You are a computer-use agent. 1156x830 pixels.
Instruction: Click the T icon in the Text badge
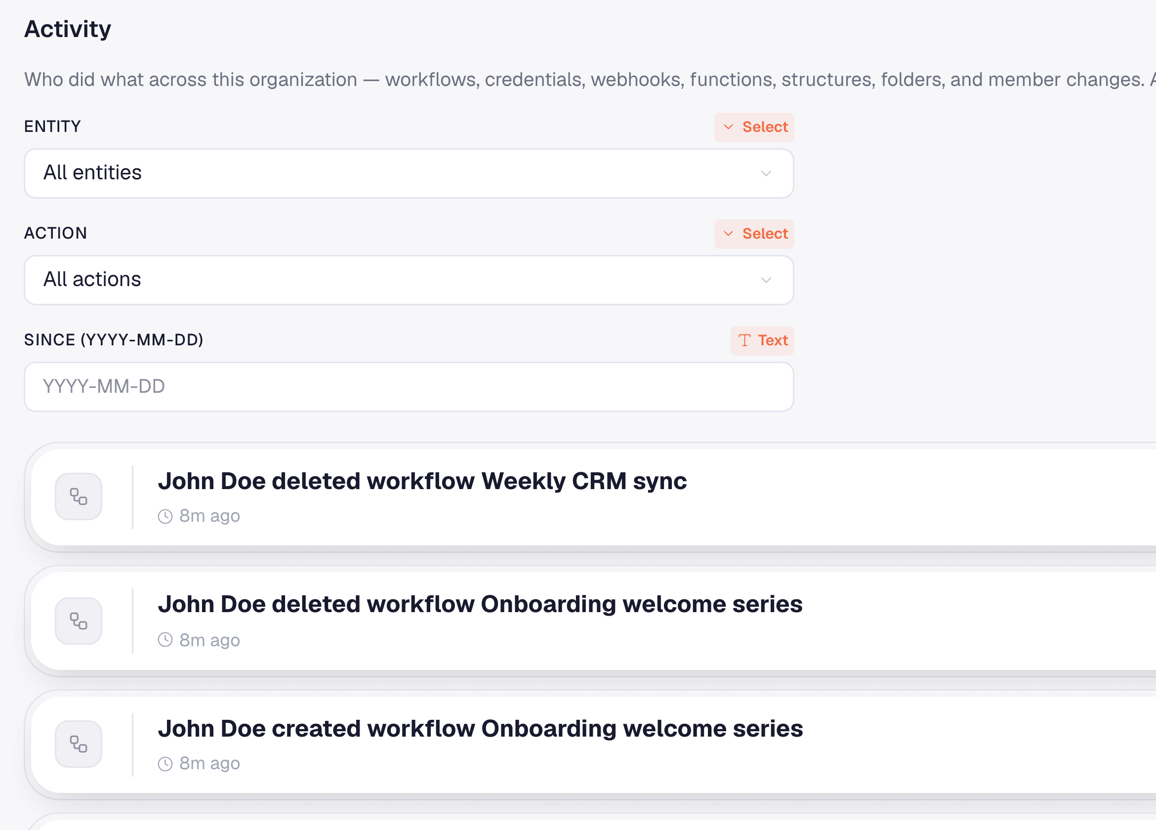744,340
